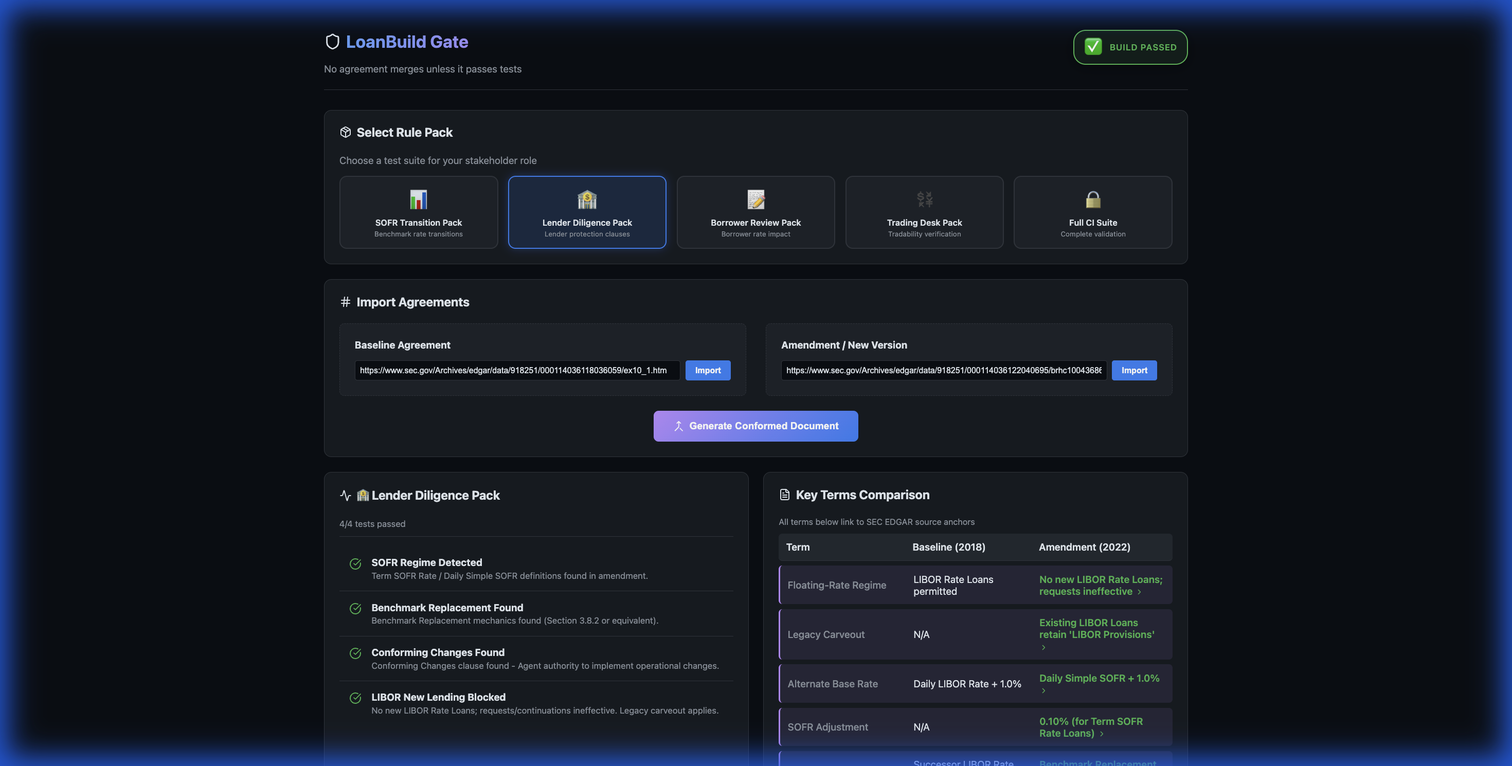Click the Amendment / New Version URL field
Image resolution: width=1512 pixels, height=766 pixels.
coord(943,370)
